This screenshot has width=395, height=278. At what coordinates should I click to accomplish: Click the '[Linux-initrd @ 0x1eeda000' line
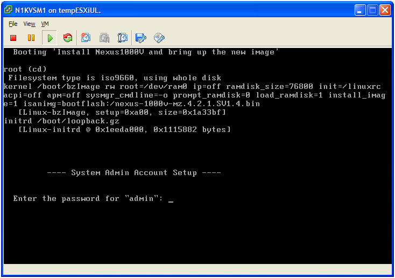pyautogui.click(x=124, y=130)
